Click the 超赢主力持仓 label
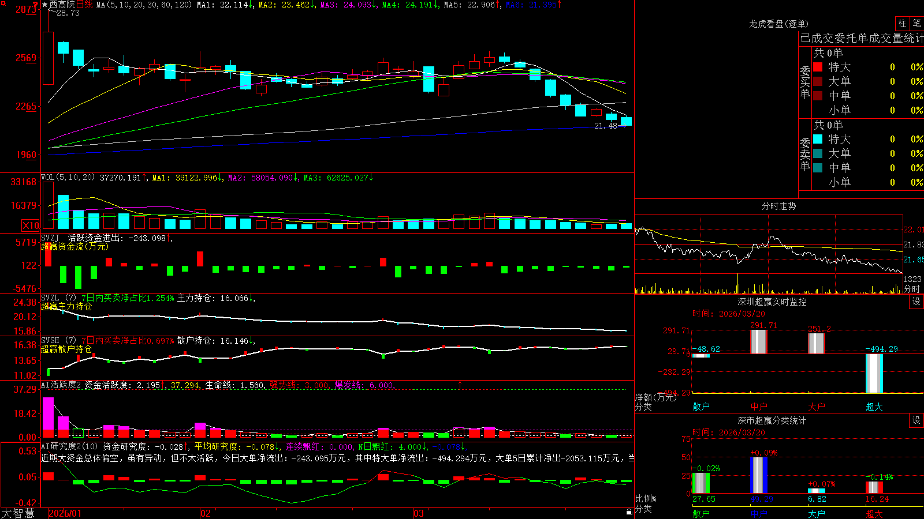 pyautogui.click(x=66, y=306)
